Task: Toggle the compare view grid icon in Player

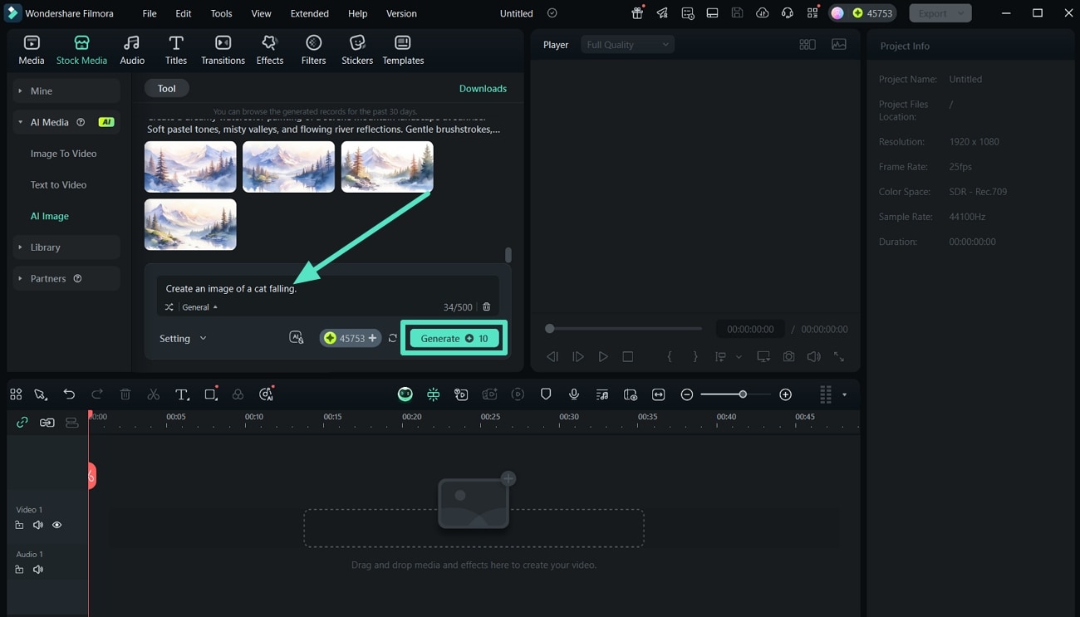Action: point(808,45)
